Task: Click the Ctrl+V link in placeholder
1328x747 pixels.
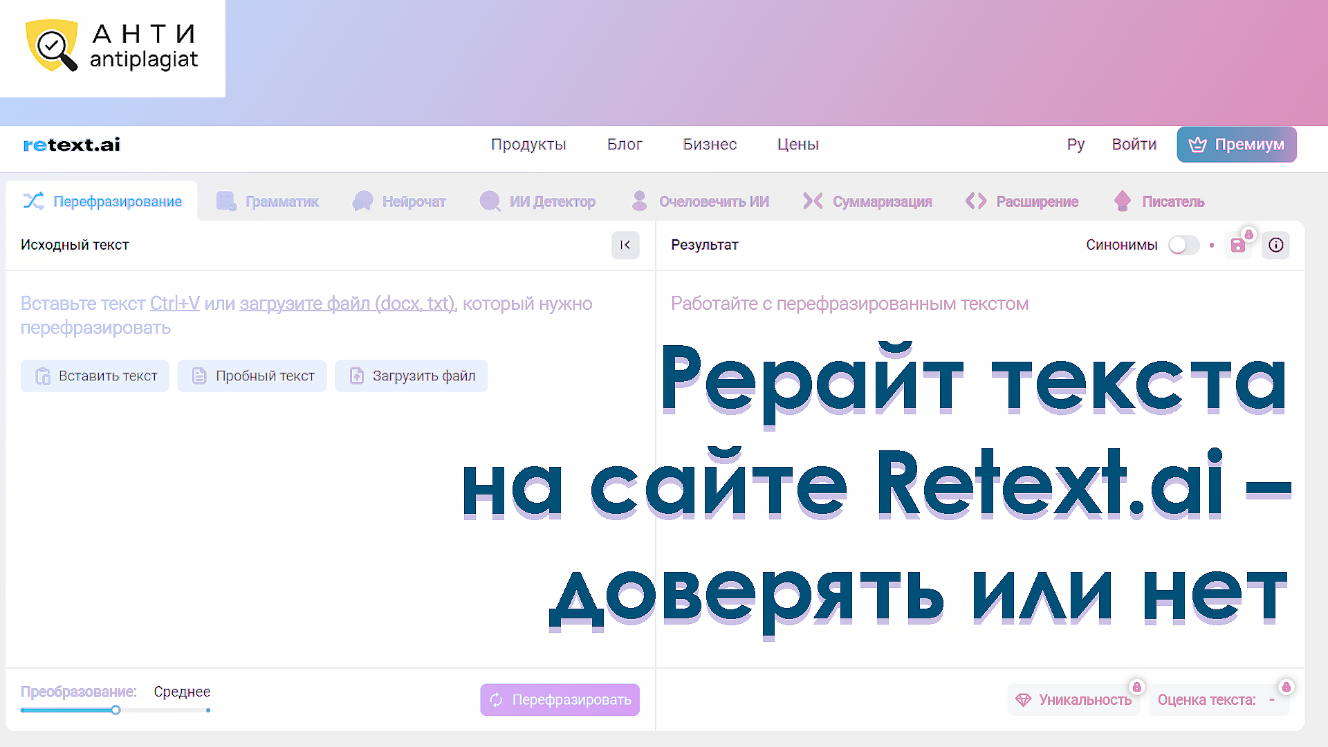Action: point(175,304)
